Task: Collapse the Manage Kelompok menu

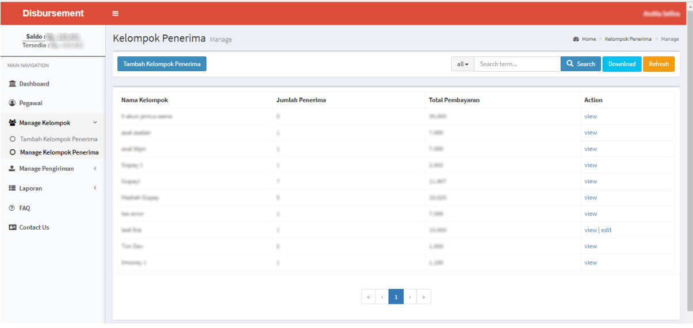Action: coord(52,123)
